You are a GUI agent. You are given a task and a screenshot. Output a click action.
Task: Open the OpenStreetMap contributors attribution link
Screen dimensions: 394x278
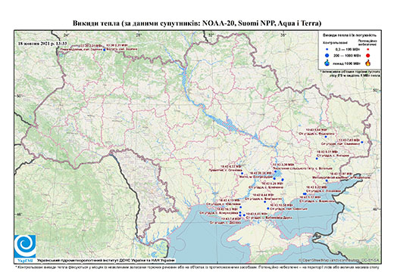[339, 261]
